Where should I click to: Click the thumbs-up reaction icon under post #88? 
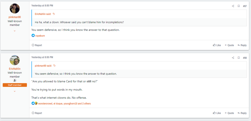pos(33,103)
